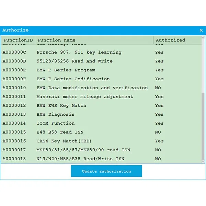Select 'MSD80/81/85/87/MSV80/90 read ISN' entry
206x206 pixels.
pos(83,150)
